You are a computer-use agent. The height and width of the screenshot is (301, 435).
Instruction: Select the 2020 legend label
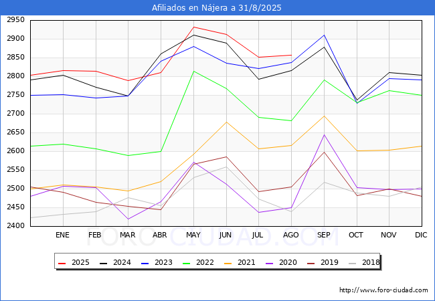[x=289, y=263]
